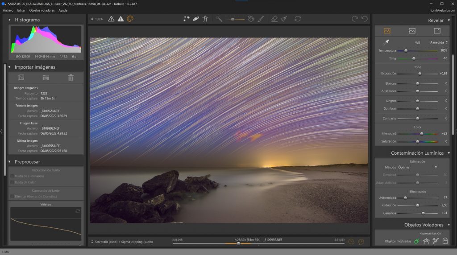Open the Archivo menu
This screenshot has width=457, height=255.
(x=8, y=10)
